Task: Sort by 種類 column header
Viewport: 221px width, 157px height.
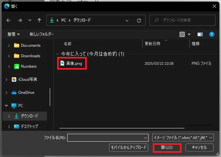Action: point(196,44)
